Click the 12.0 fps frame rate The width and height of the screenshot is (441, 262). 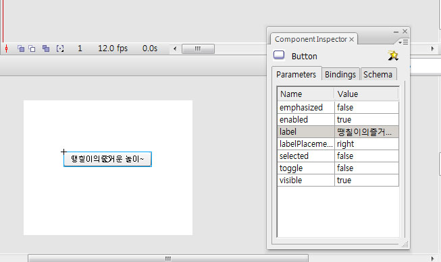tap(113, 48)
